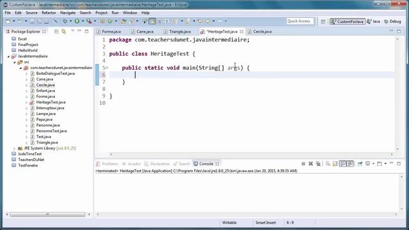Click the New file toolbar icon

pos(8,21)
